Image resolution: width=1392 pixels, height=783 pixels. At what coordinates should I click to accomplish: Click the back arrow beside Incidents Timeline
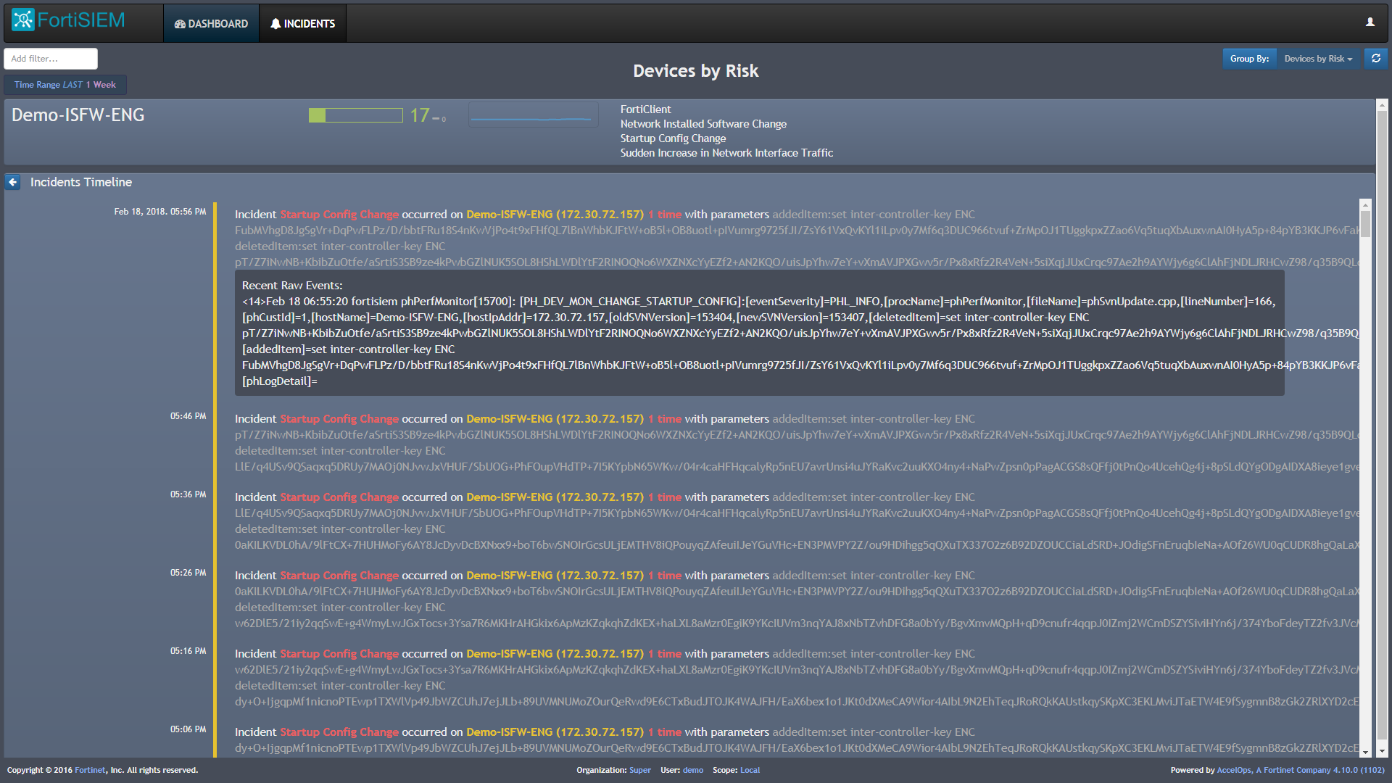pyautogui.click(x=13, y=182)
